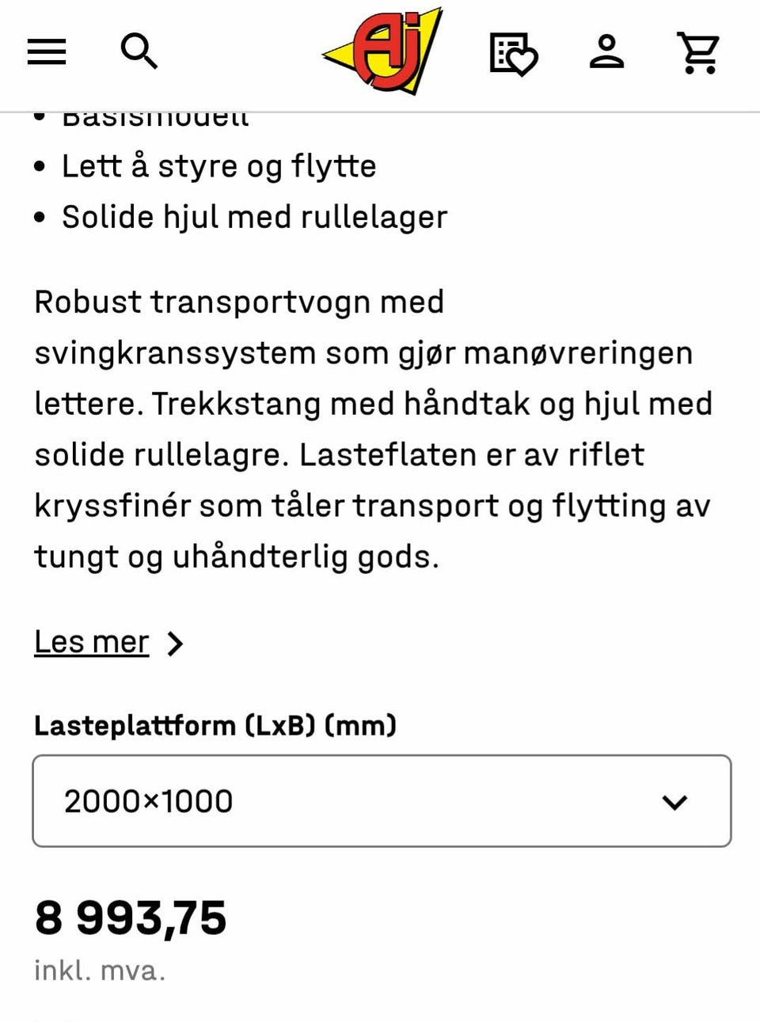Open the user account icon
Image resolution: width=760 pixels, height=1022 pixels.
point(607,52)
